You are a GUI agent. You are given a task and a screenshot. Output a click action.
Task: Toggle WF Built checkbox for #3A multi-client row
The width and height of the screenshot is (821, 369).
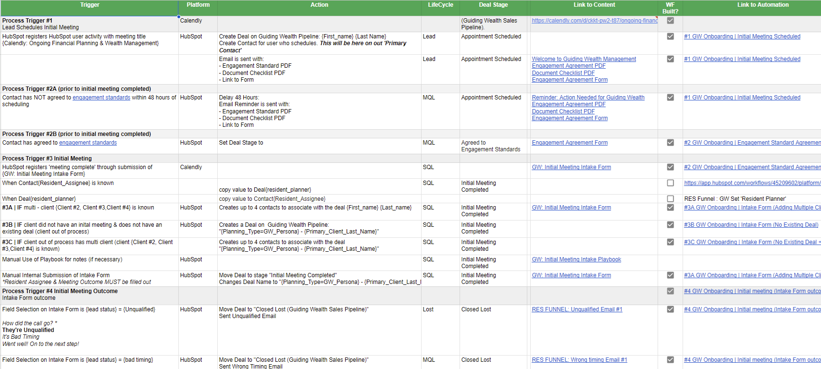click(670, 208)
